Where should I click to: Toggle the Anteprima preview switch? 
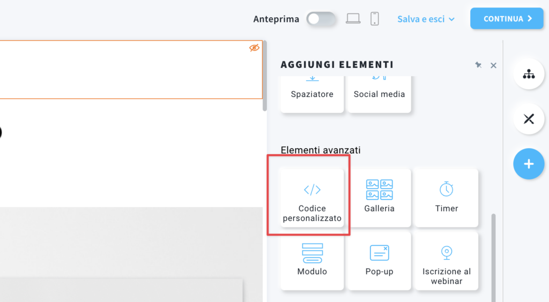click(x=321, y=19)
